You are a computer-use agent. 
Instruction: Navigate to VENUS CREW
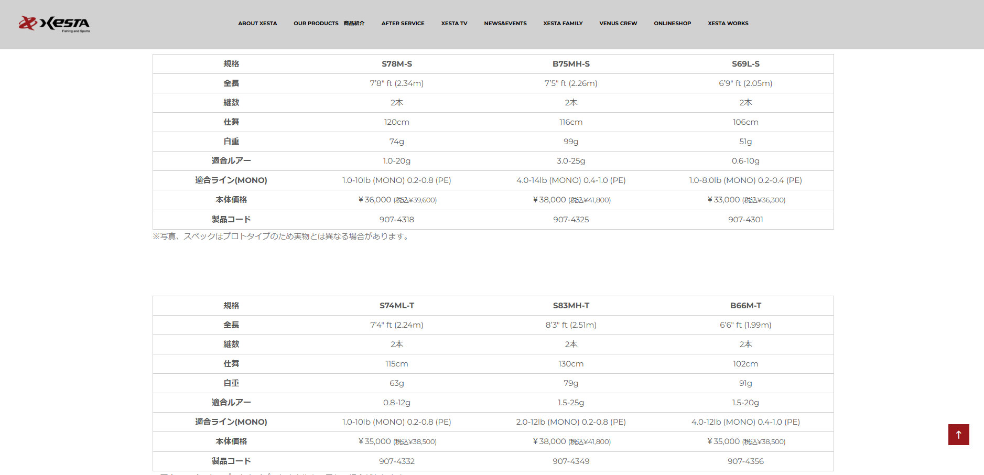(618, 24)
